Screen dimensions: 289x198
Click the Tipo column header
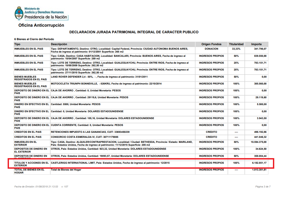coord(17,44)
